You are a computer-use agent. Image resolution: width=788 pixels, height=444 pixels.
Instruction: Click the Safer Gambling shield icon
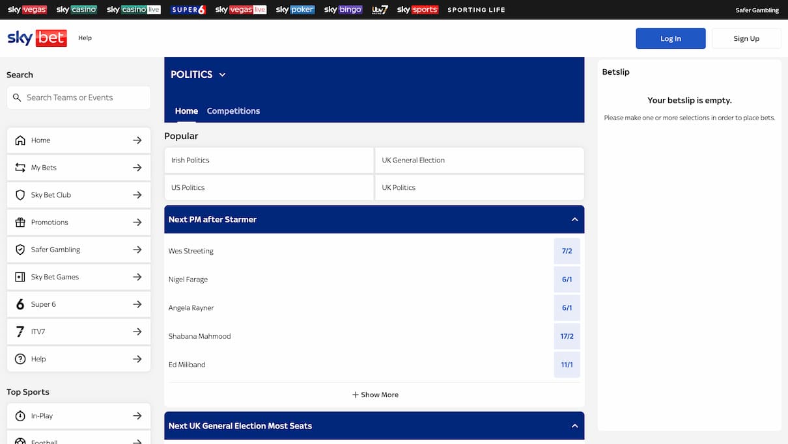[x=20, y=249]
